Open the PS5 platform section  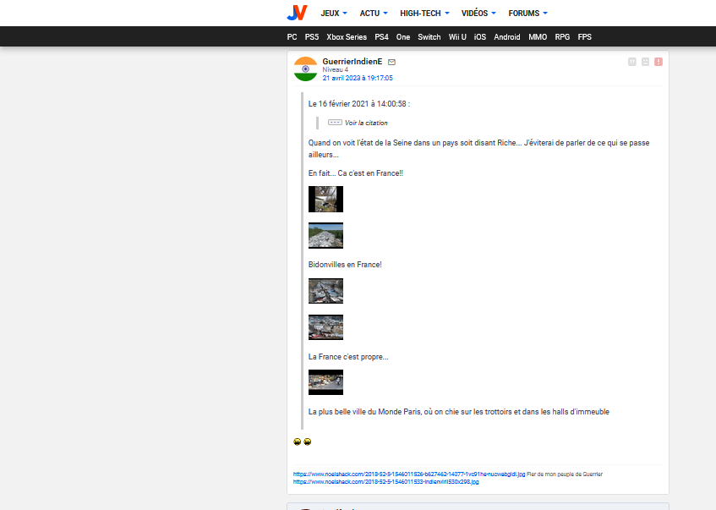[x=312, y=37]
